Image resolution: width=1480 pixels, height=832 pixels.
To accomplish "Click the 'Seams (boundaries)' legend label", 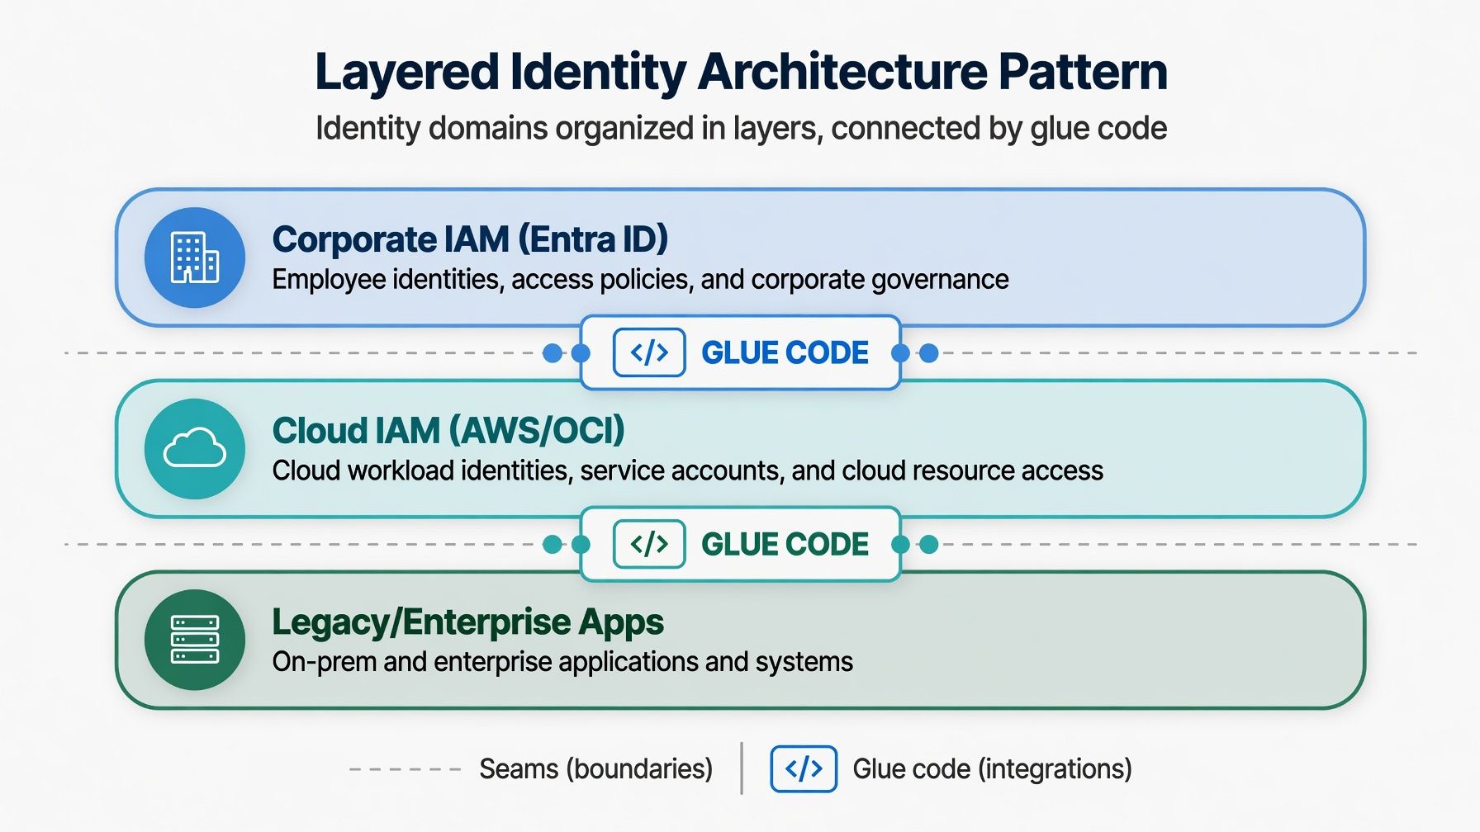I will coord(595,769).
